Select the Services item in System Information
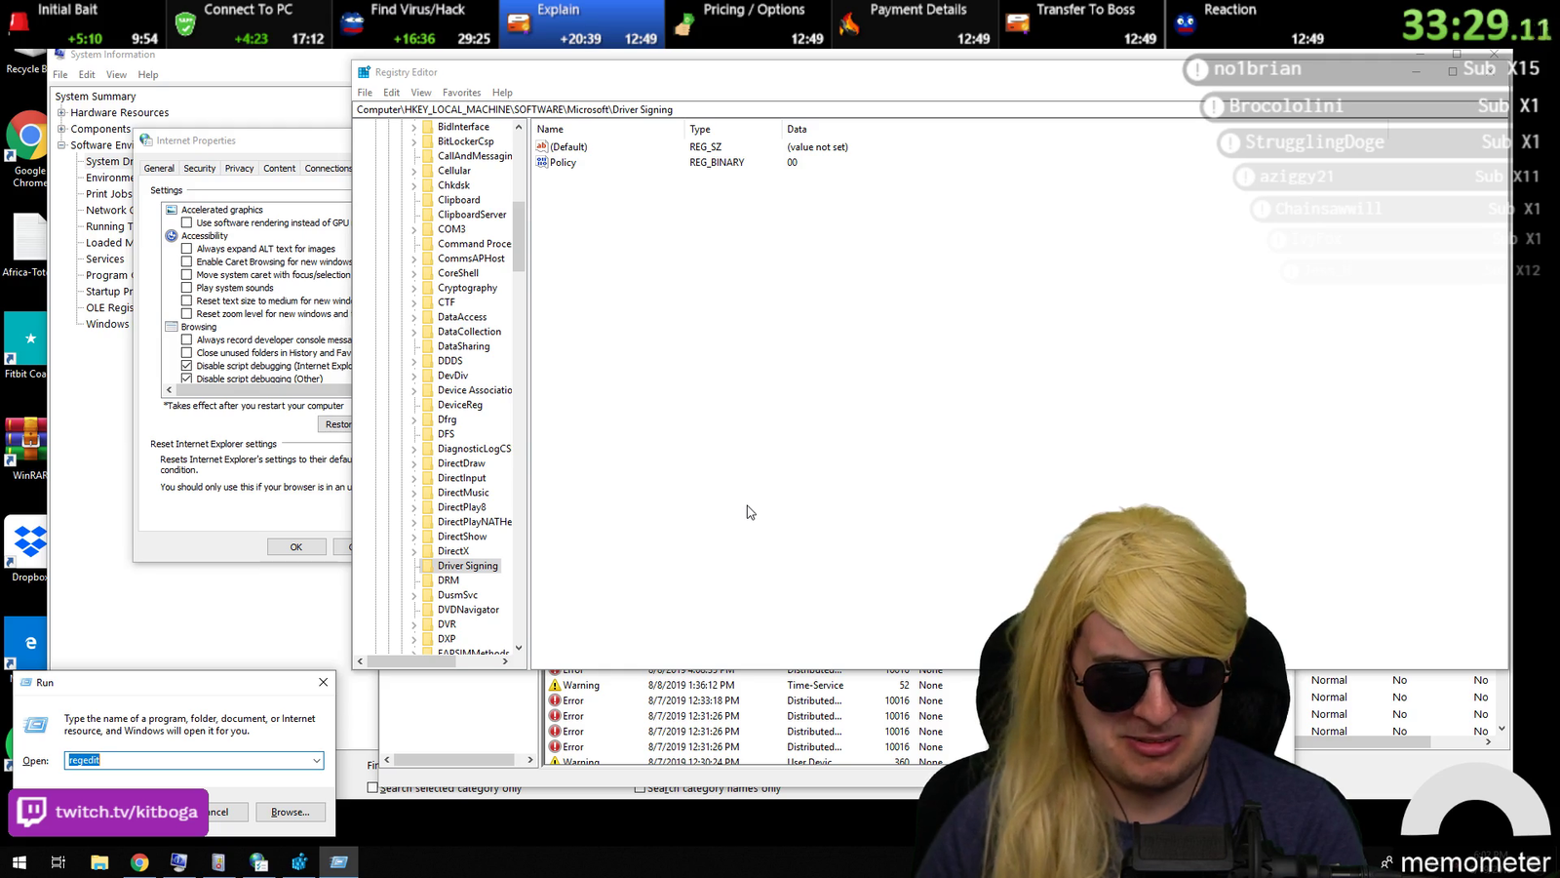 [x=104, y=259]
